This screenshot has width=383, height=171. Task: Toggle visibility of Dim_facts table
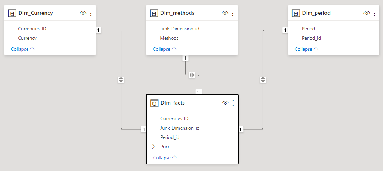tap(225, 103)
